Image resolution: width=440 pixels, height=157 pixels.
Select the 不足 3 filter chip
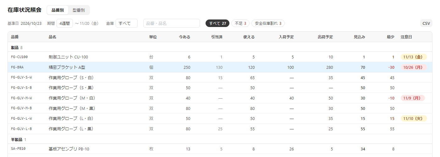(240, 23)
